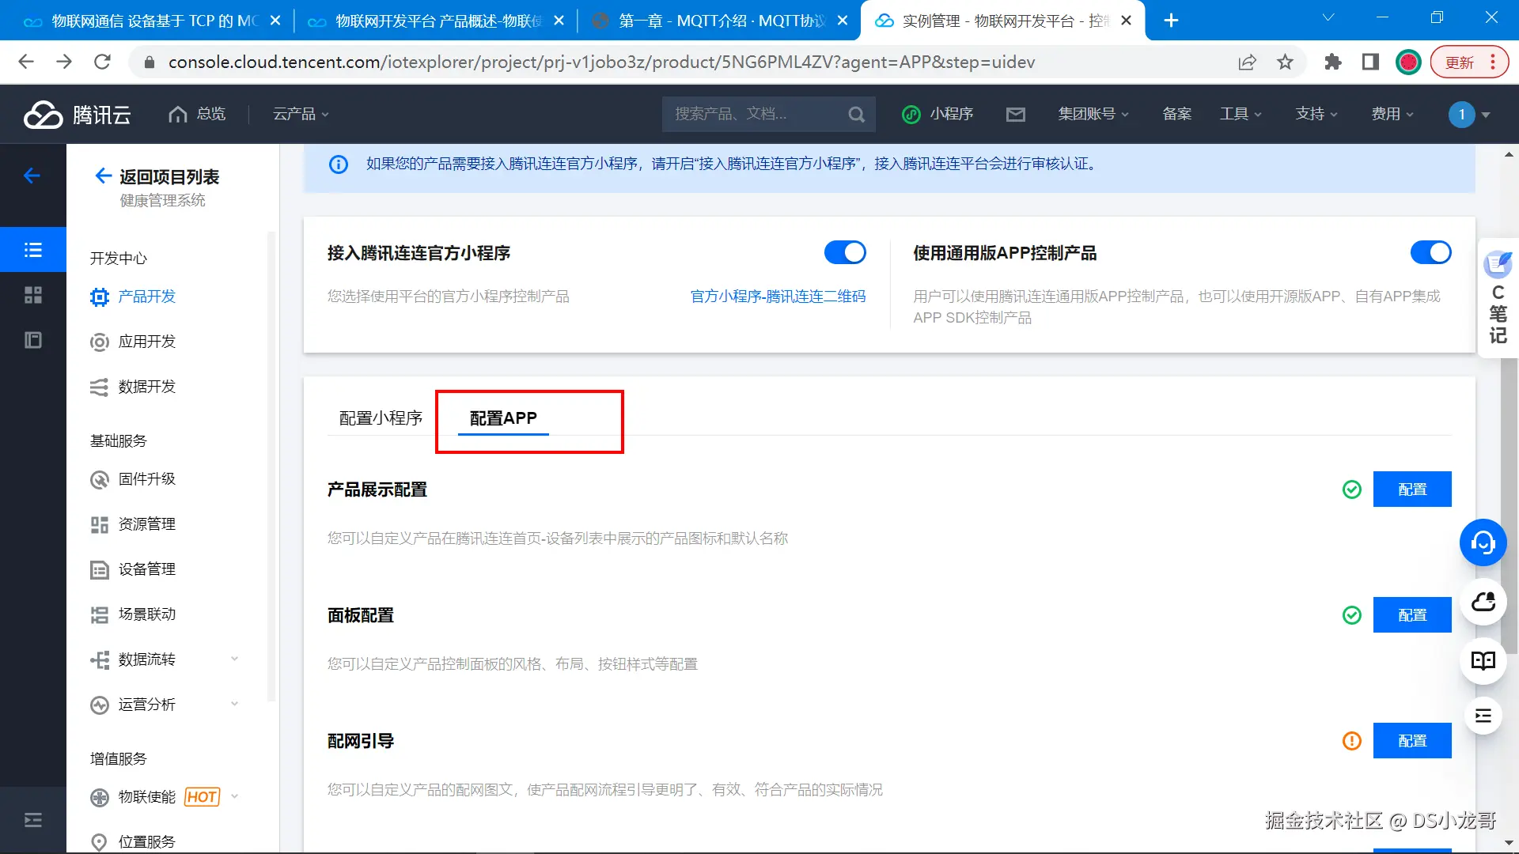Toggle 接入腾讯连连官方小程序 switch
The width and height of the screenshot is (1519, 854).
tap(844, 253)
